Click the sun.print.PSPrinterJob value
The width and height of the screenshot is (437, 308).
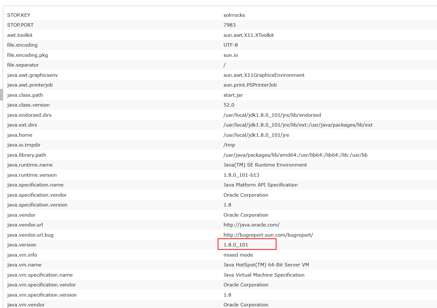click(x=250, y=85)
